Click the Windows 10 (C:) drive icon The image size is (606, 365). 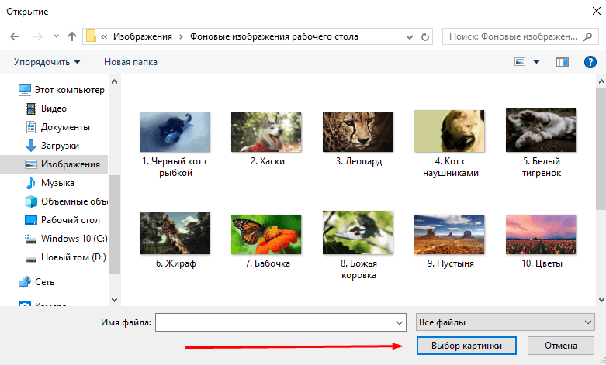coord(30,239)
